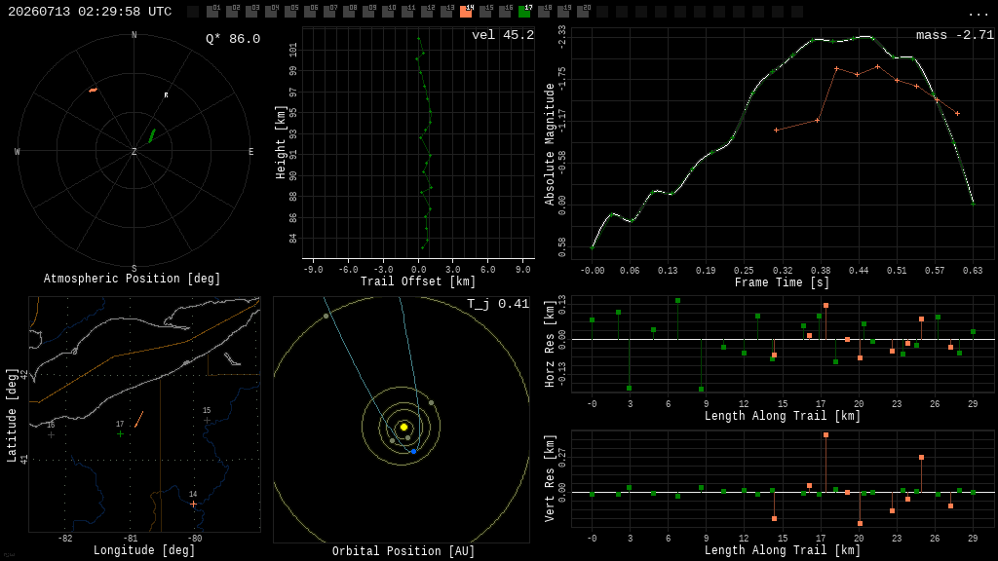Toggle station box 08 in top bar
The width and height of the screenshot is (998, 561).
point(349,12)
